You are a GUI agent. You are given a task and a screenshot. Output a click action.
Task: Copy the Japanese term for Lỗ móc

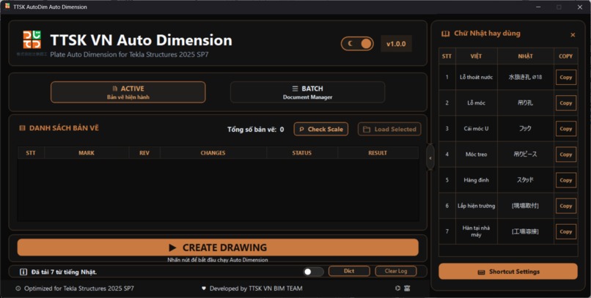tap(566, 103)
